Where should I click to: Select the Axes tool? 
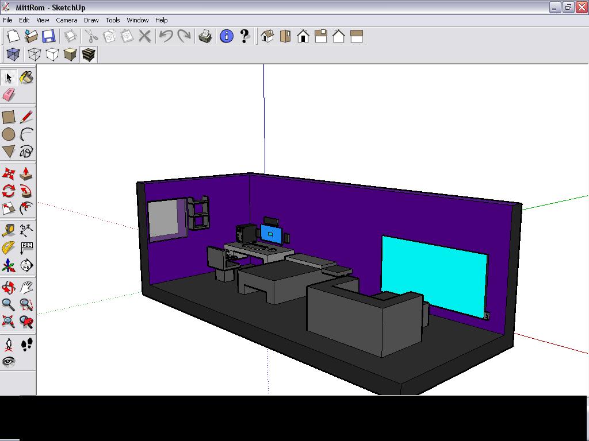[x=9, y=265]
